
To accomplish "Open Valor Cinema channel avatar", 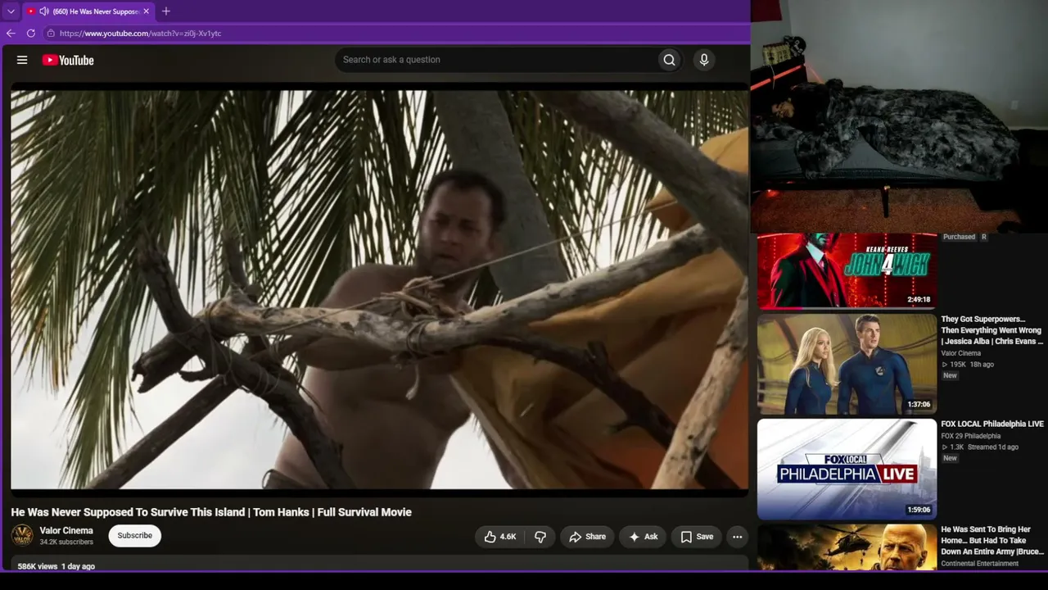I will 22,536.
